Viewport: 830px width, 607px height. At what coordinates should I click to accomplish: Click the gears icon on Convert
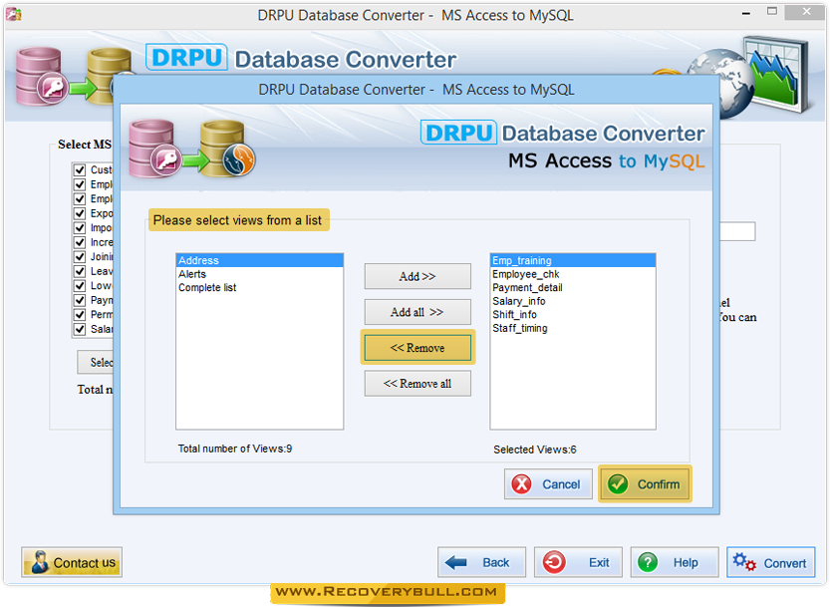744,562
